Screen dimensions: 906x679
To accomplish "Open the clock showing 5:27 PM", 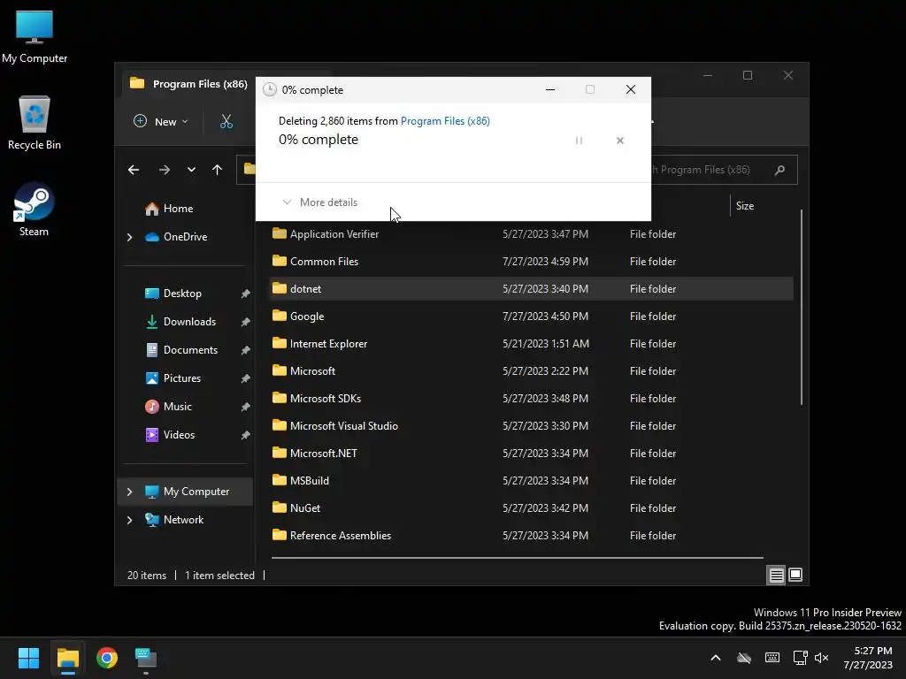I will [x=868, y=658].
